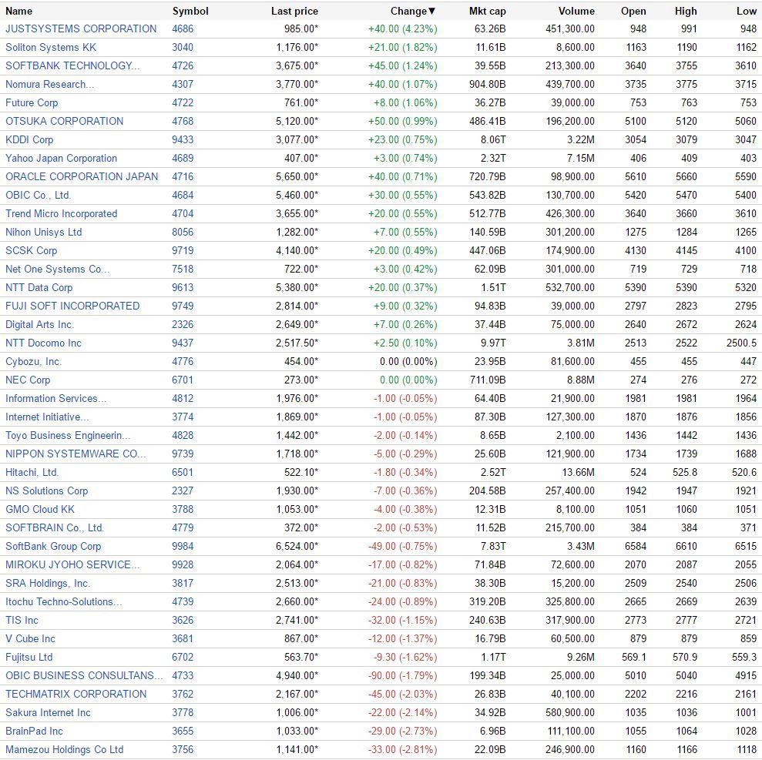Sort table by Name column header
This screenshot has height=760, width=762.
(x=19, y=12)
